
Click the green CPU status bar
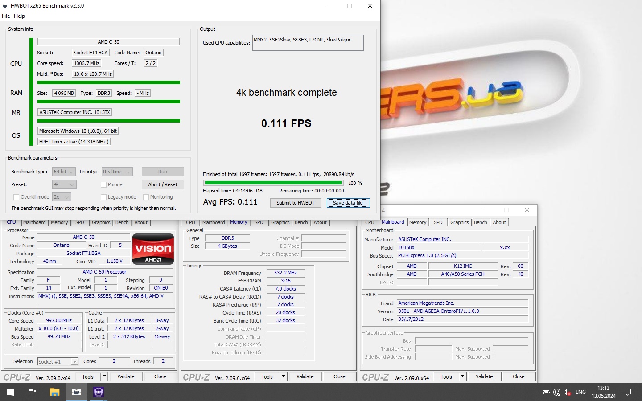109,82
